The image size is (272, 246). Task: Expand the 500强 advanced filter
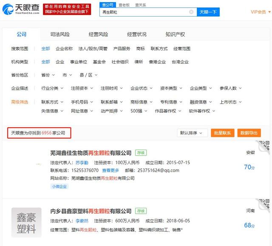click(x=139, y=111)
